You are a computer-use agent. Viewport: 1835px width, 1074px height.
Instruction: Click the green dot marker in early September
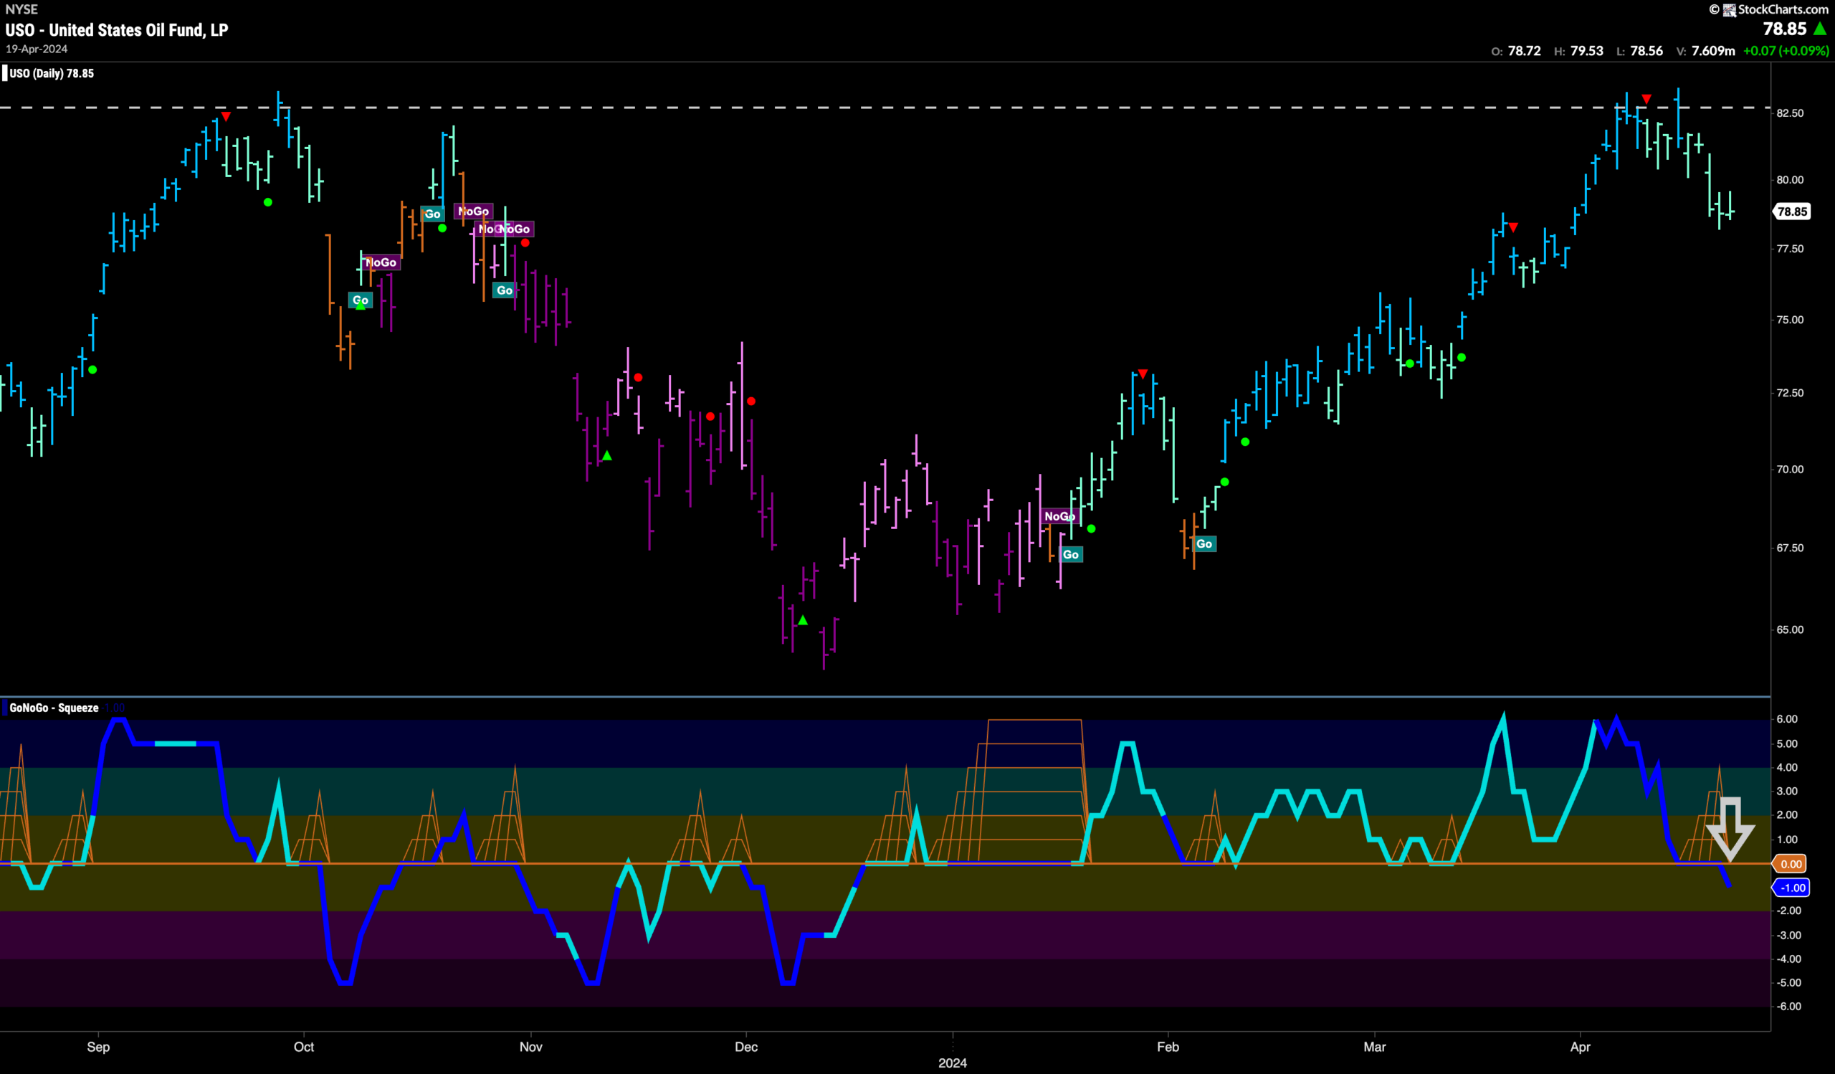click(92, 370)
